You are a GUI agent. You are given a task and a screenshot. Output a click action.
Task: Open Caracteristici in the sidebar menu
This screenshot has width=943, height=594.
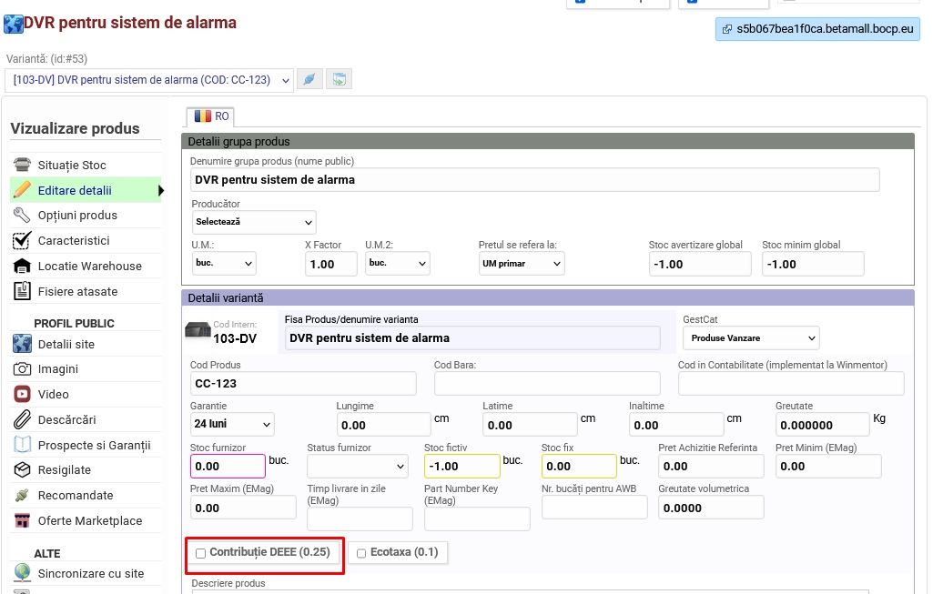click(74, 241)
